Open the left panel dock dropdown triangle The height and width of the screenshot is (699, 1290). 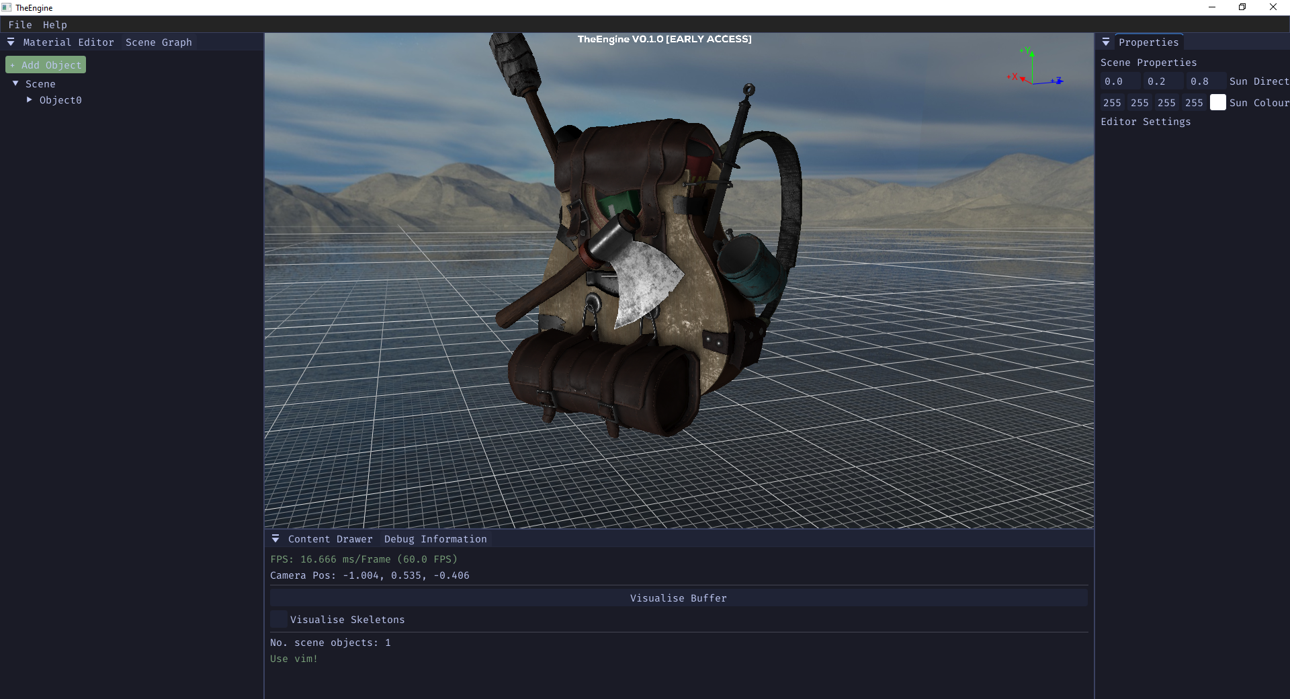click(x=11, y=42)
